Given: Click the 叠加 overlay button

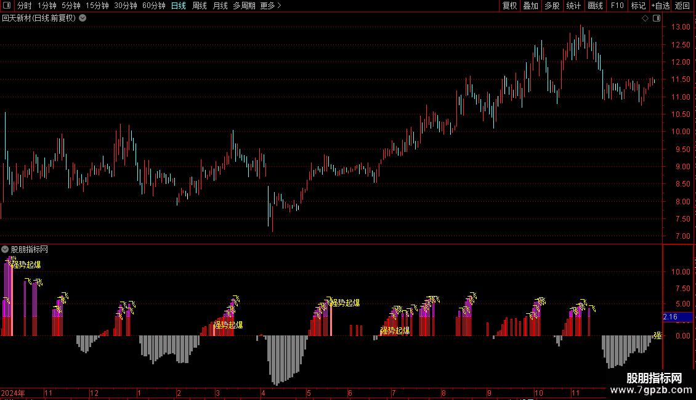Looking at the screenshot, I should 530,6.
